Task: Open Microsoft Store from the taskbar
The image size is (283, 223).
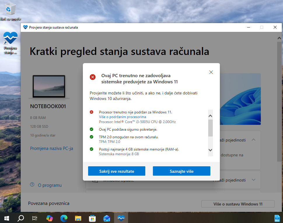Action: coord(92,218)
